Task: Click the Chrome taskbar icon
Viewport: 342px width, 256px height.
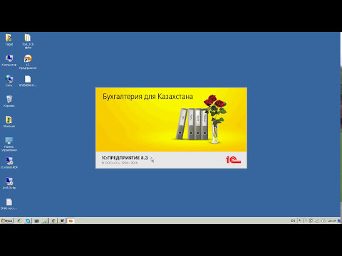Action: point(53,220)
